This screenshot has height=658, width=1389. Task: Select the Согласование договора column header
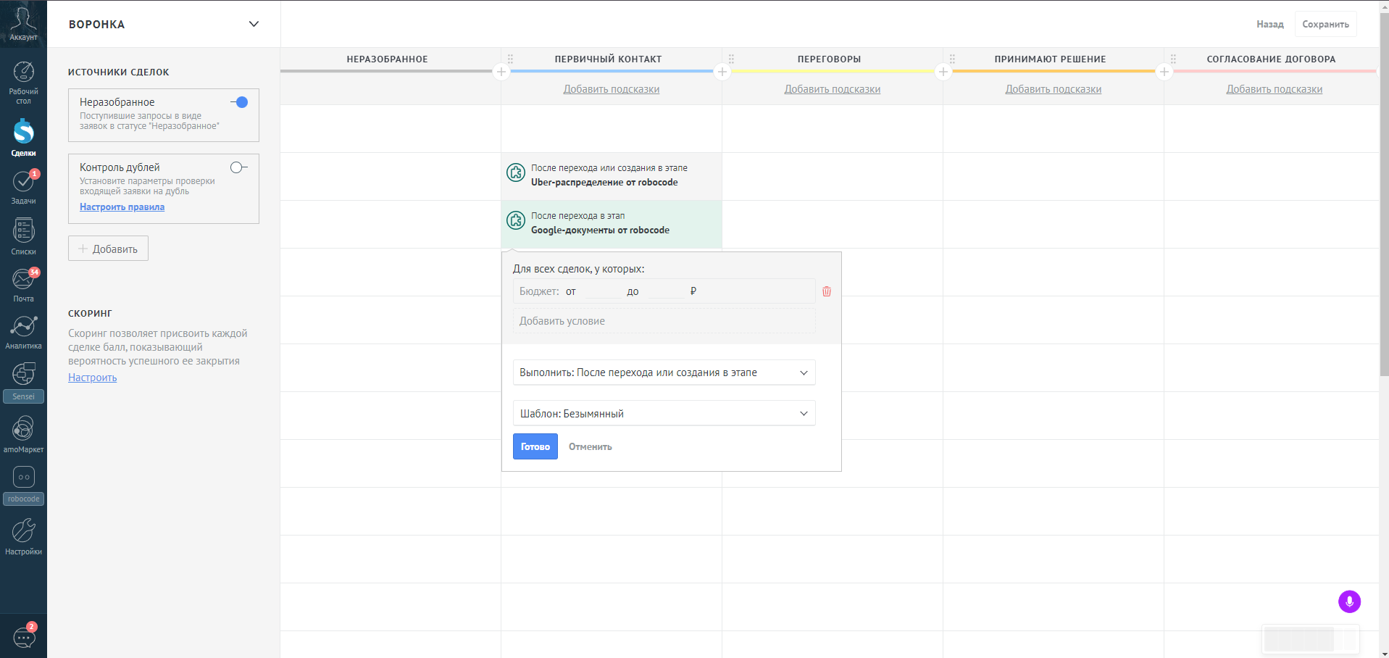tap(1272, 59)
